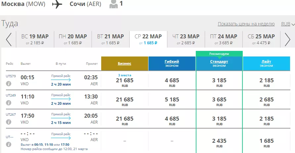Screen dimensions: 295x153
Task: Click the airplane icon between Москва and Сочи
Action: [x=57, y=4]
